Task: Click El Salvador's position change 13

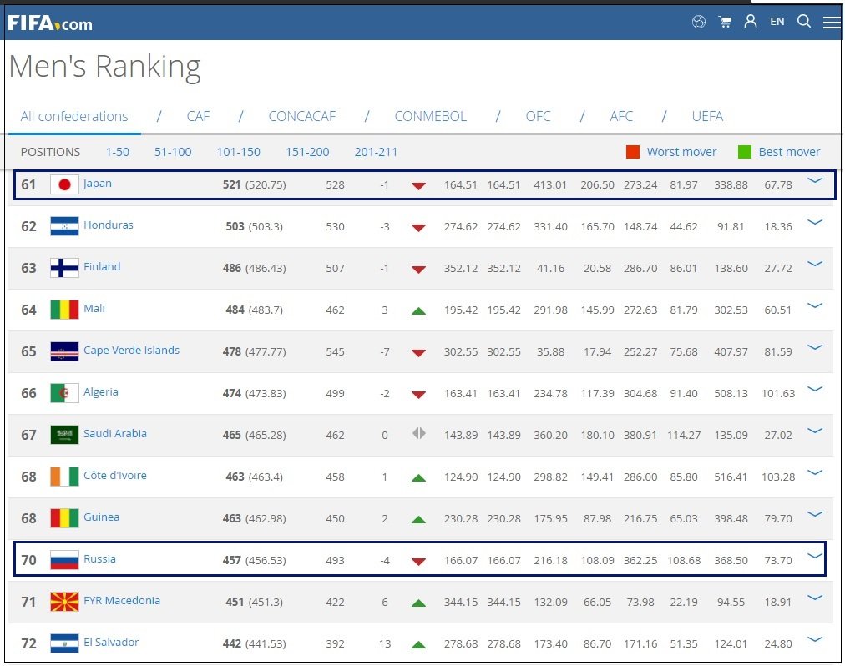Action: 385,643
